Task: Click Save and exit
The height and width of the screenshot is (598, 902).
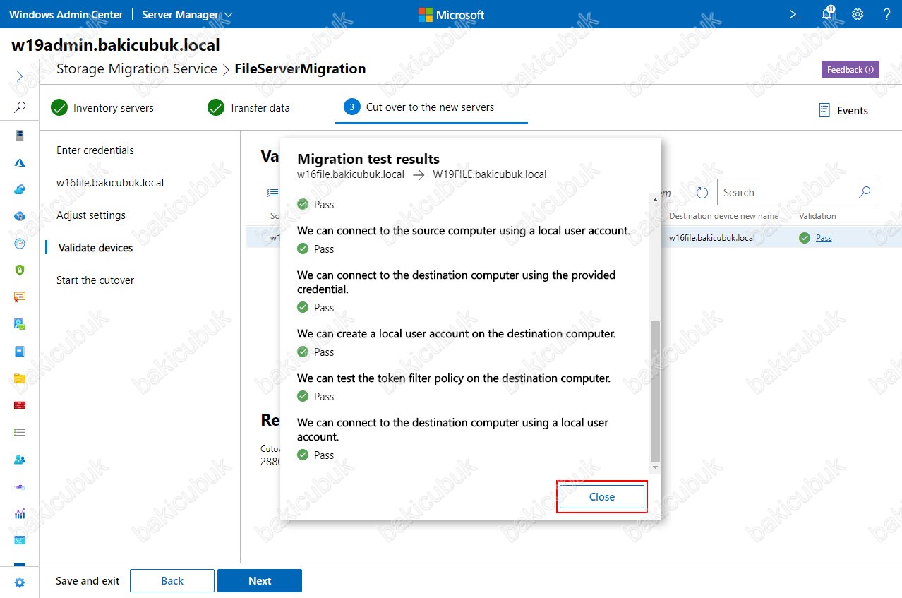Action: (x=88, y=581)
